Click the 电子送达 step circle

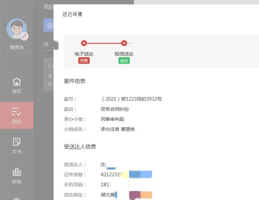pos(84,43)
